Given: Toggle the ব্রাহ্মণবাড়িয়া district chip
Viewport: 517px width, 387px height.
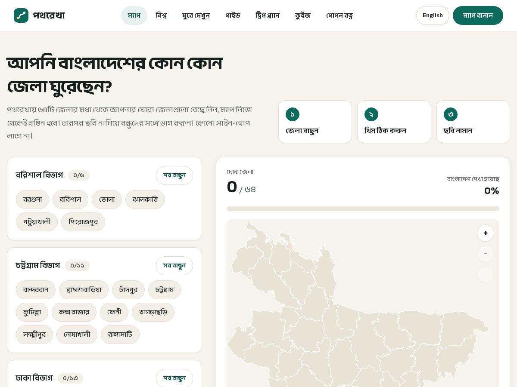Looking at the screenshot, I should click(84, 290).
